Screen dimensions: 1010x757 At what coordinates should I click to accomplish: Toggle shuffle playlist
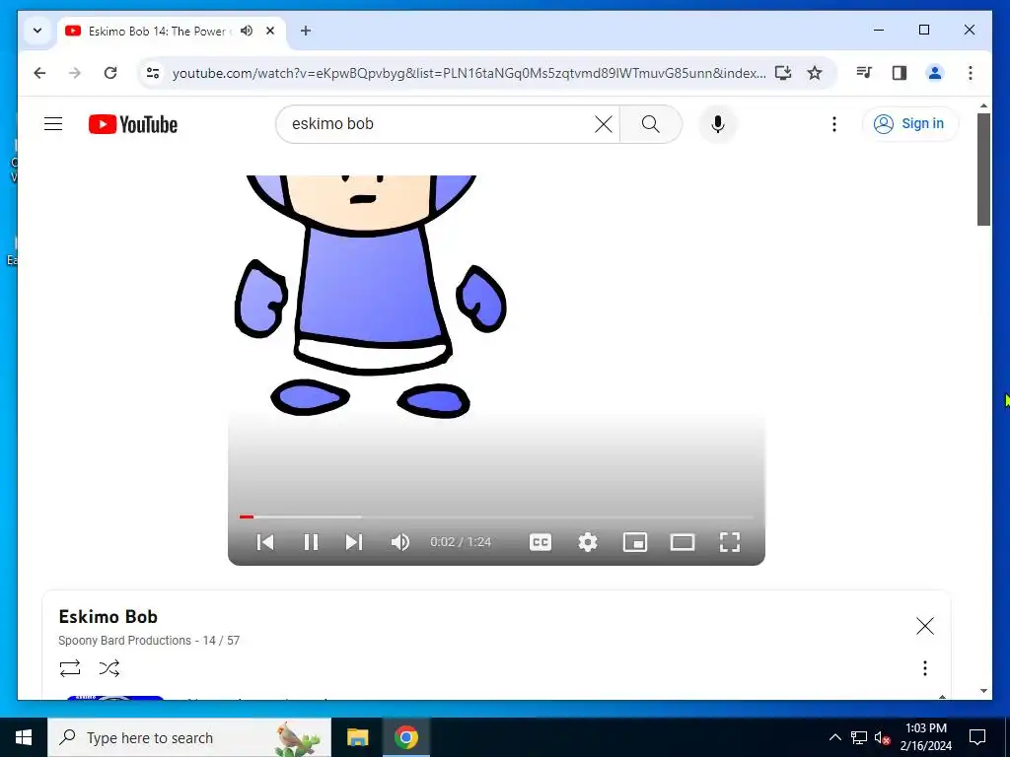point(108,668)
